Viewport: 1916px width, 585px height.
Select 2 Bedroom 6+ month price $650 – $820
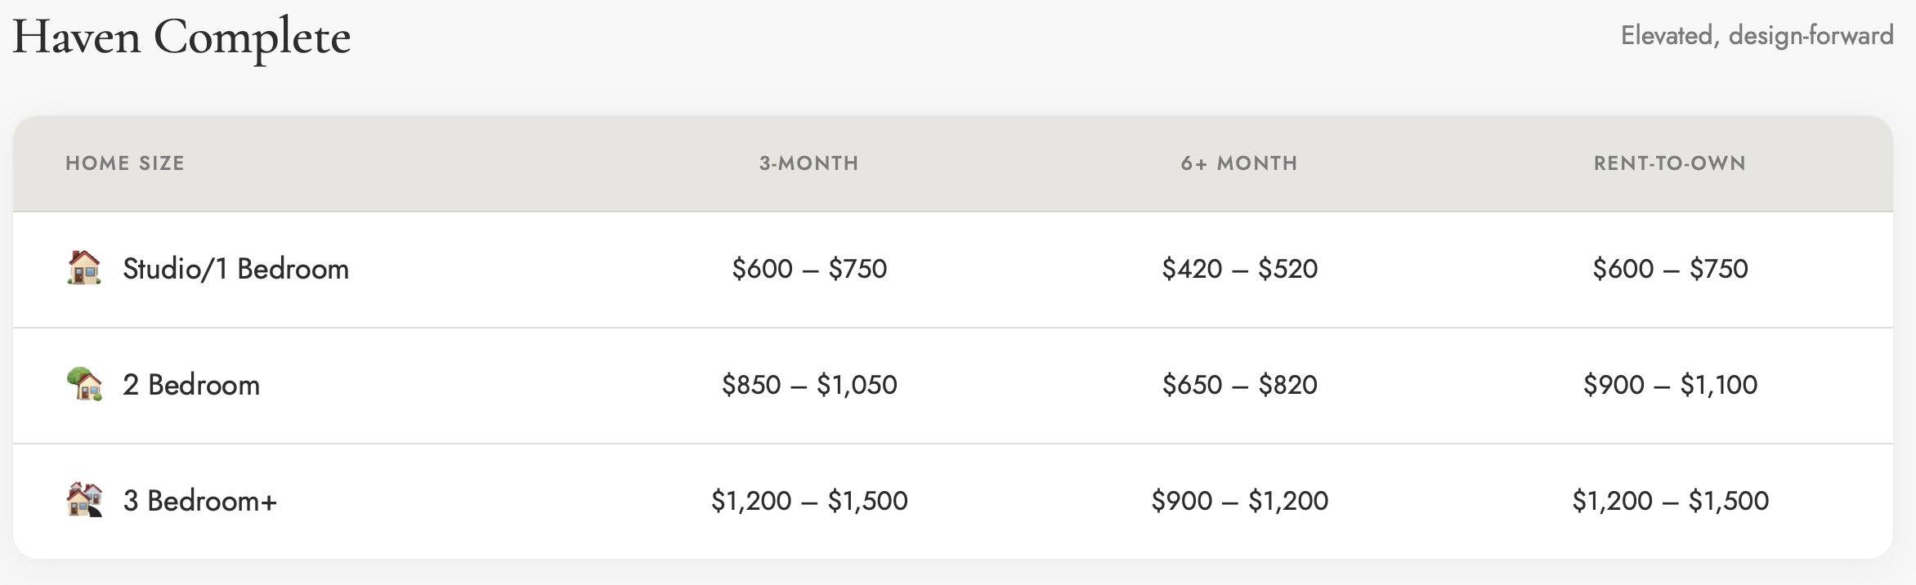[1240, 385]
